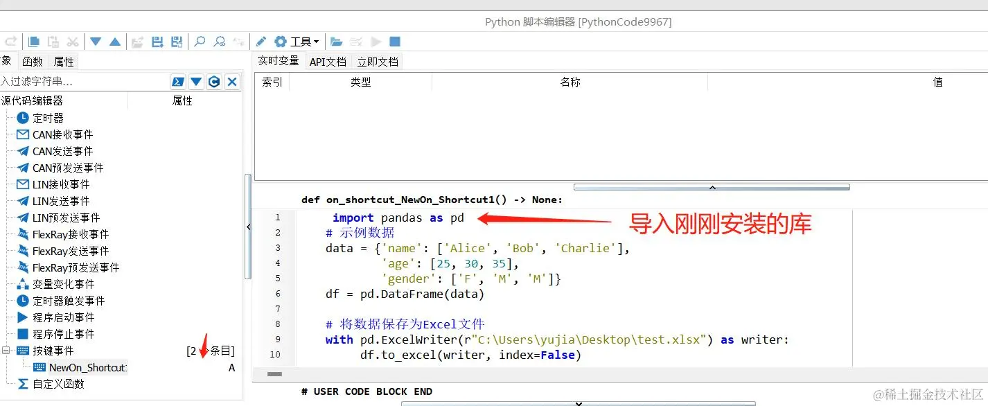Click the 值 column header
Viewport: 988px width, 406px height.
[937, 82]
